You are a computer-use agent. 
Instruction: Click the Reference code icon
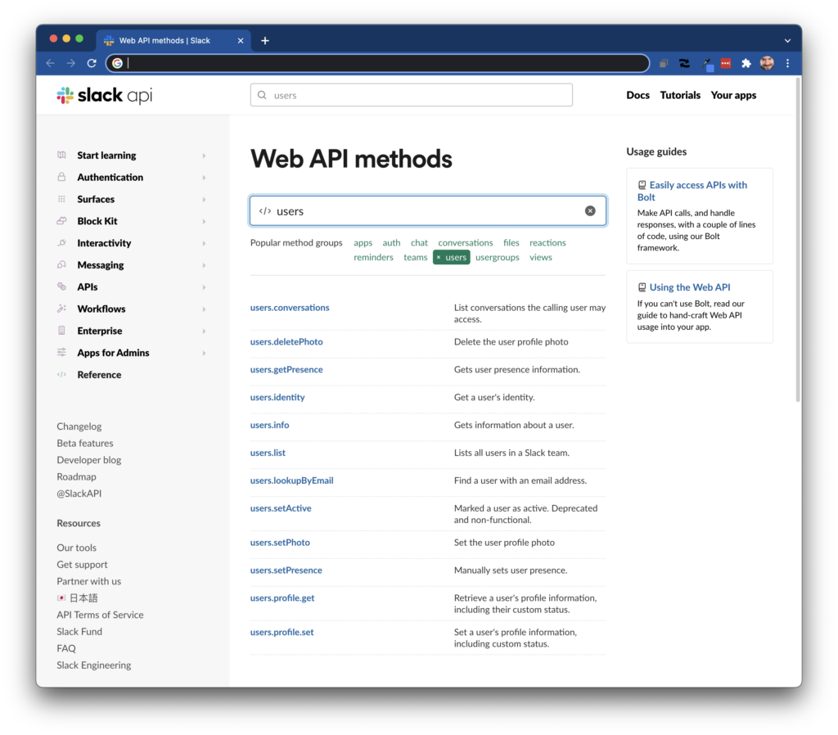point(61,374)
